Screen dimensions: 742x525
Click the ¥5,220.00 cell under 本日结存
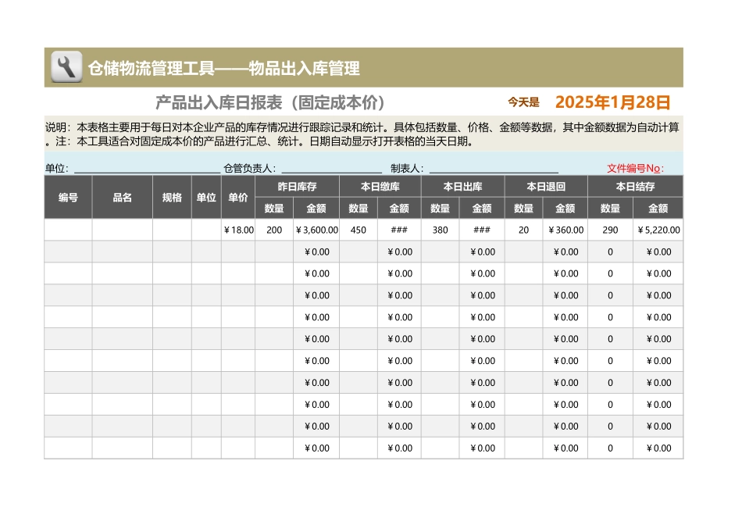click(x=658, y=230)
